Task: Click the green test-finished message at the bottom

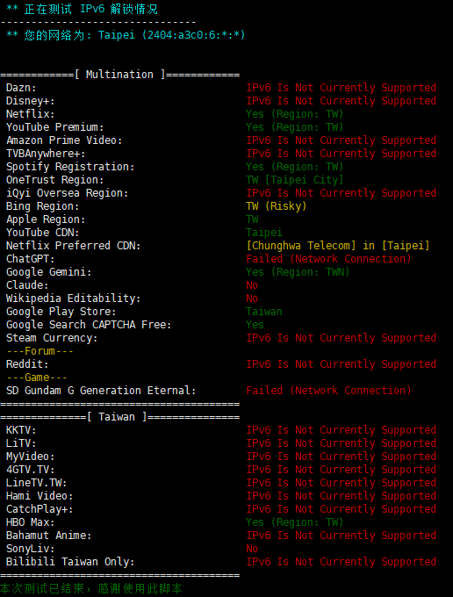Action: click(x=91, y=588)
